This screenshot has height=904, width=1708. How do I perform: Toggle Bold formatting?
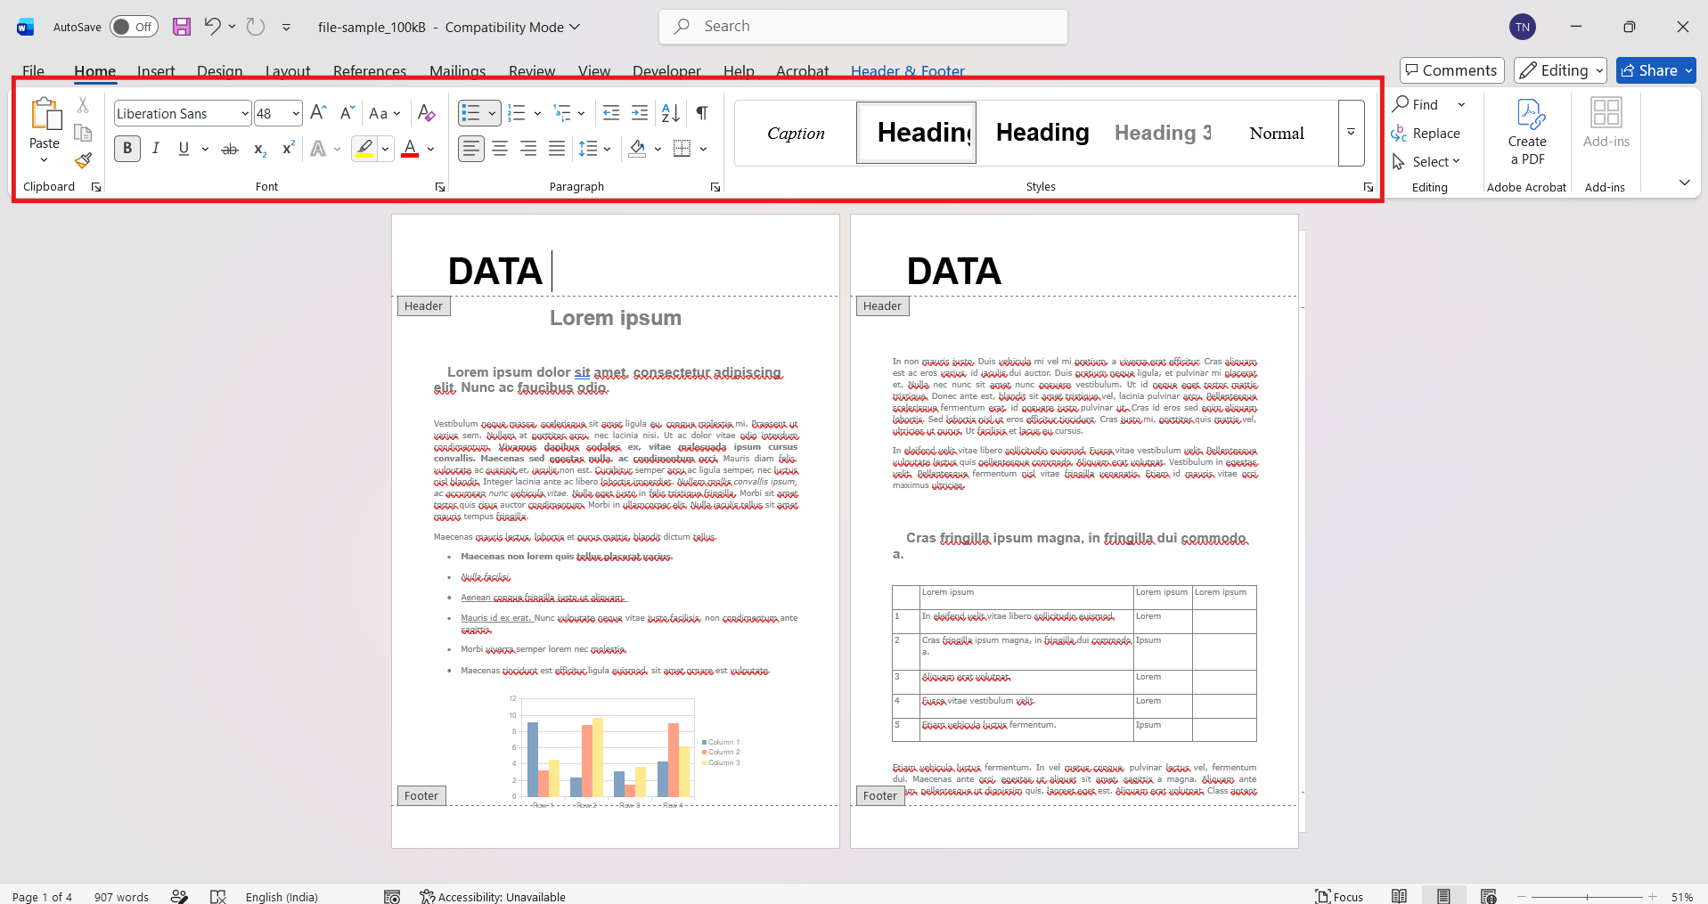(127, 149)
